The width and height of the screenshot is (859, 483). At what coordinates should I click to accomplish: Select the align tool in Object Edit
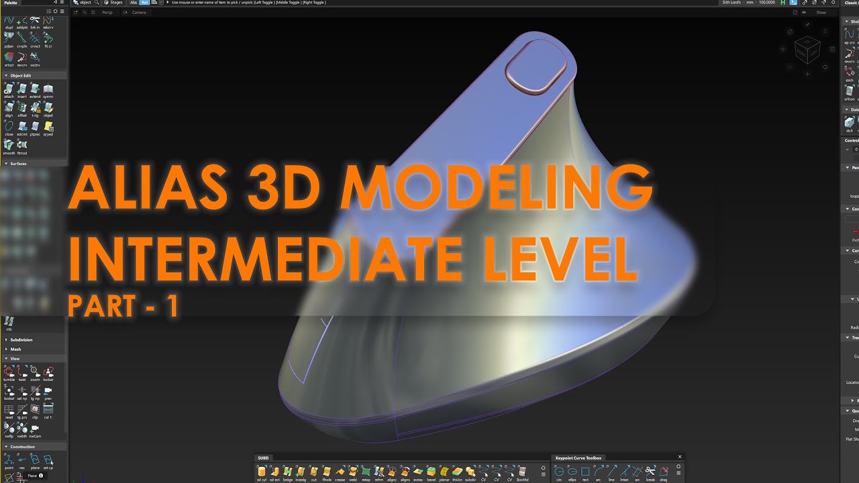pyautogui.click(x=9, y=109)
